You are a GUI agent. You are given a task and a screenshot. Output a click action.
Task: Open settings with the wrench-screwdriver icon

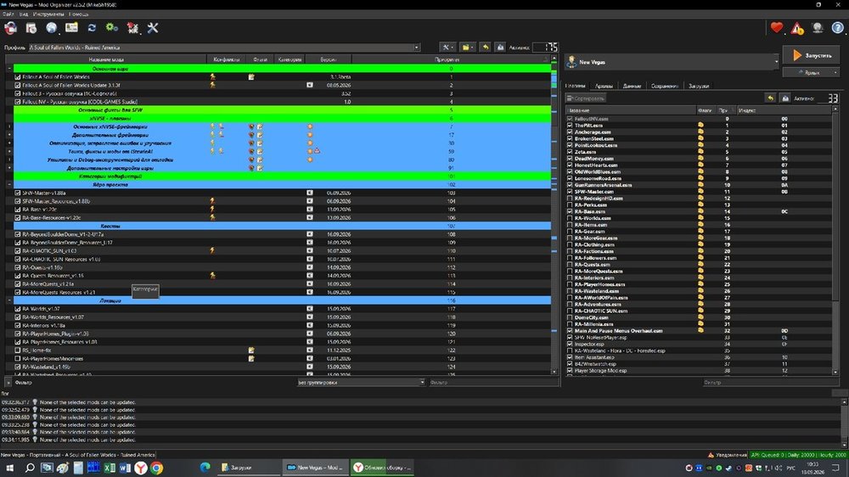(153, 28)
